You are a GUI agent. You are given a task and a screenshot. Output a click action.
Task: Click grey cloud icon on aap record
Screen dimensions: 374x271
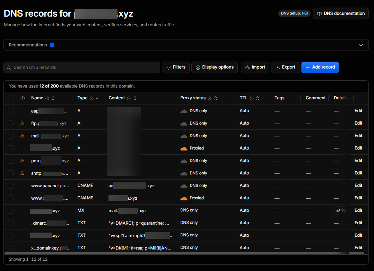pos(184,111)
